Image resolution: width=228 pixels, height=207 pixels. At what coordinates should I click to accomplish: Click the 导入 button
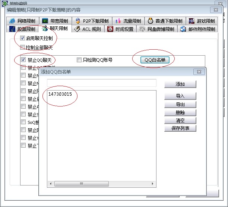coord(180,96)
